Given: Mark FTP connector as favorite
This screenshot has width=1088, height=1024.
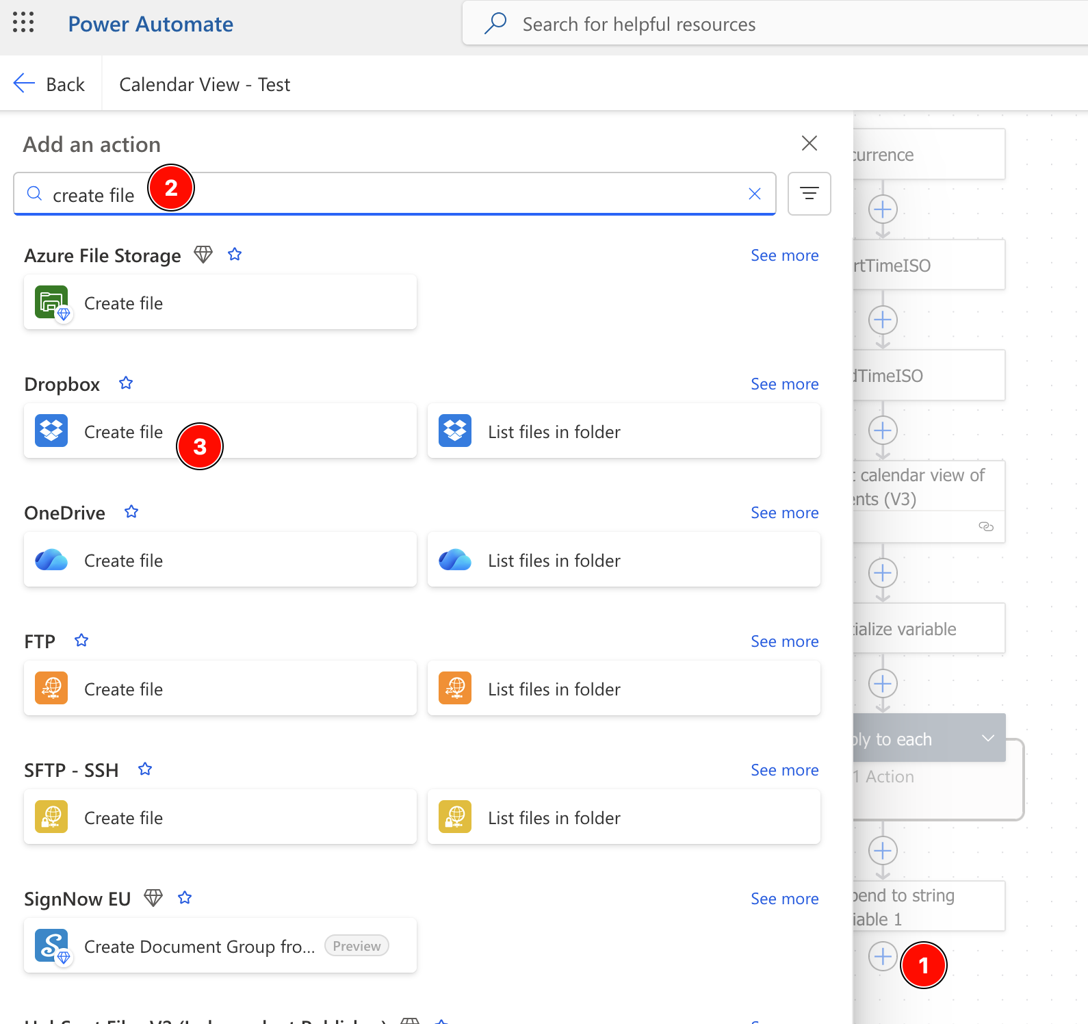Looking at the screenshot, I should [81, 641].
